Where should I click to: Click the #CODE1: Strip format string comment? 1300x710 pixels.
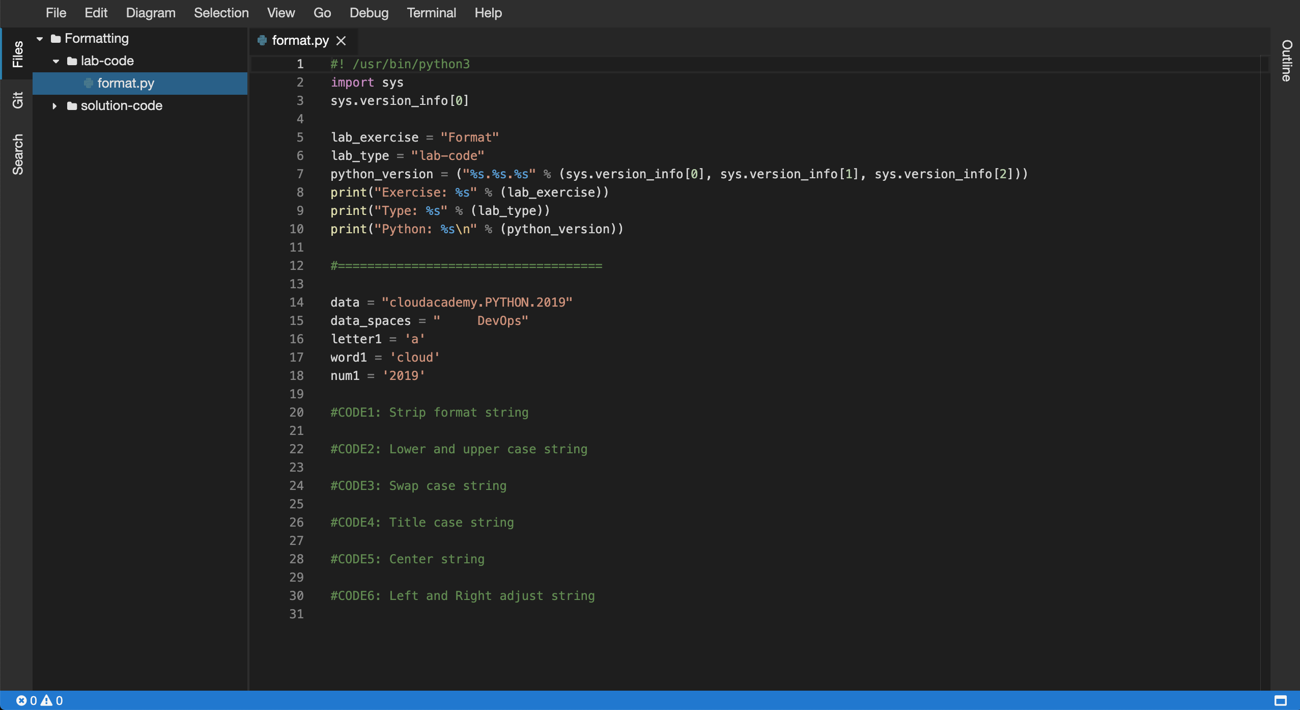[x=430, y=413]
